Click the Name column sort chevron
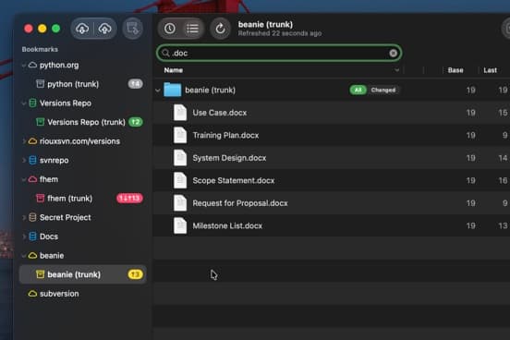 tap(396, 70)
